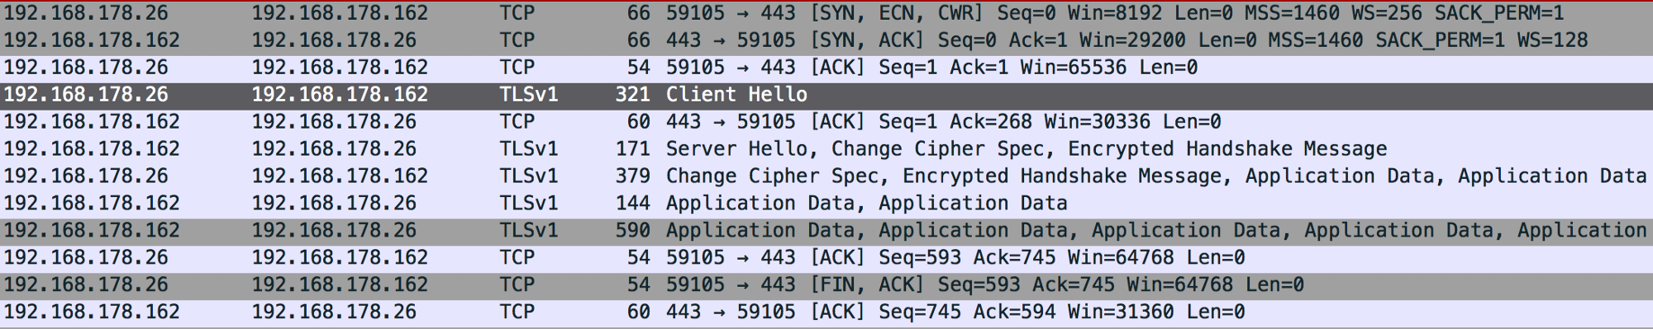Select the ACK packet with Ack=268 Win=30336
This screenshot has width=1653, height=329.
click(x=826, y=122)
